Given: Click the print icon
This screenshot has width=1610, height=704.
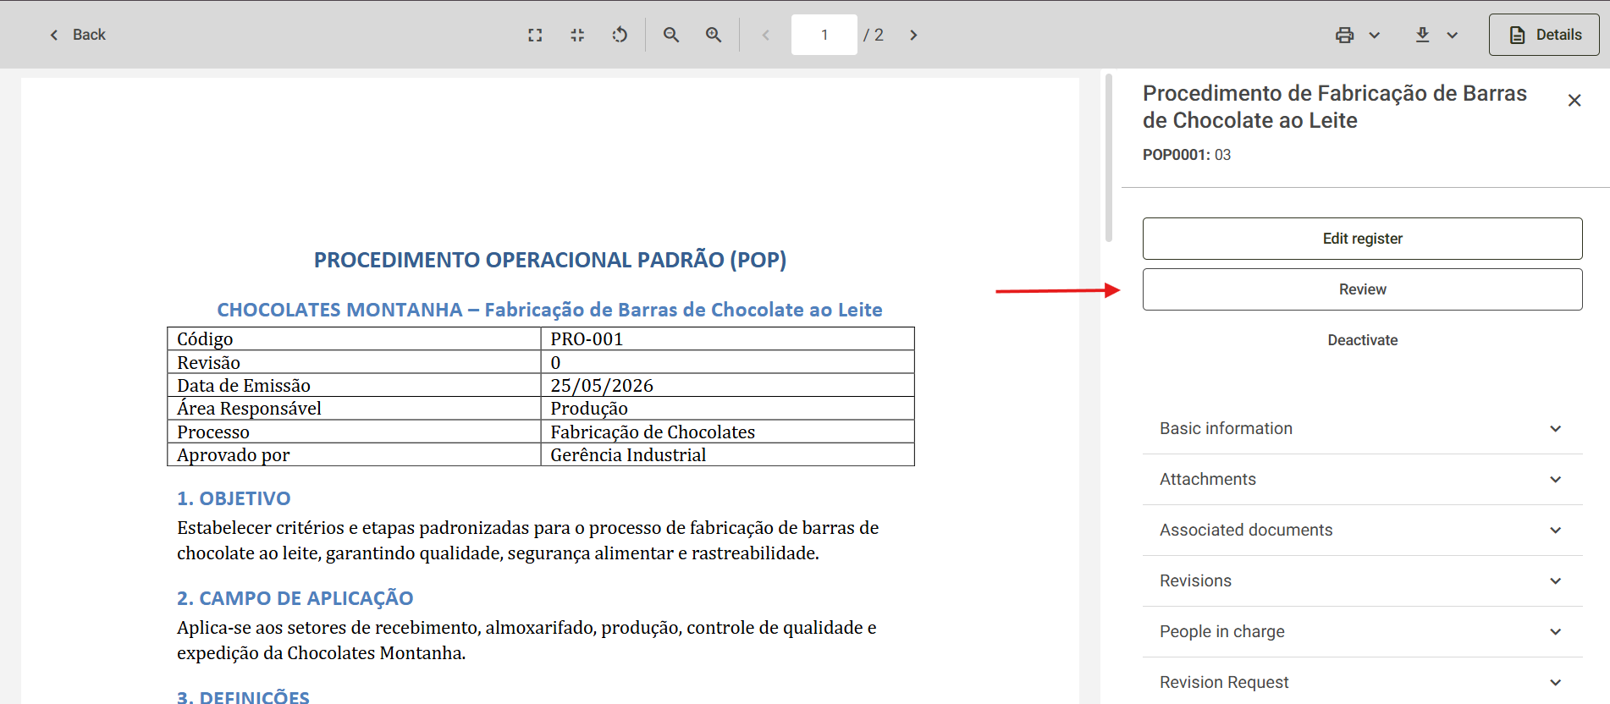Looking at the screenshot, I should pyautogui.click(x=1344, y=35).
